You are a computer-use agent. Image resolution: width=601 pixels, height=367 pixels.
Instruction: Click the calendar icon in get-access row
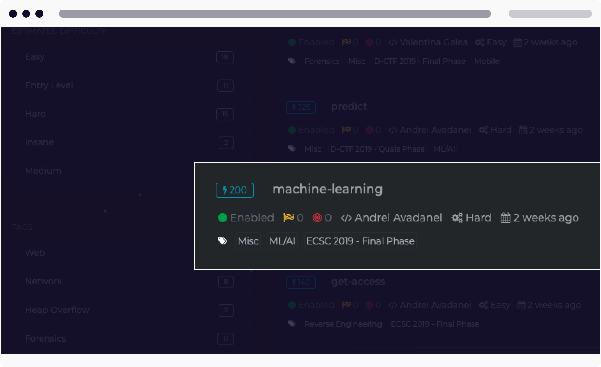click(521, 305)
